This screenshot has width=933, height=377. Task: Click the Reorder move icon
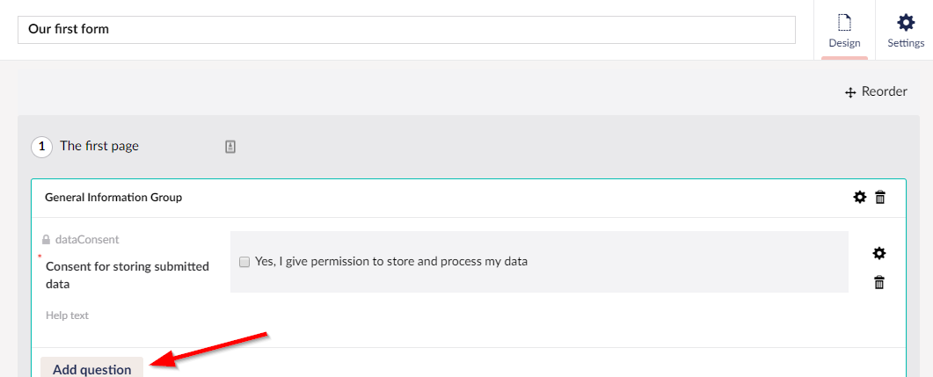(850, 92)
